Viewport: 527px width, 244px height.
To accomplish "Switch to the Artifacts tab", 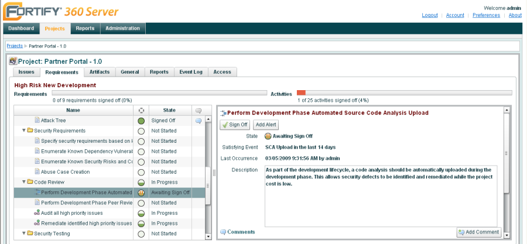I will (x=99, y=72).
